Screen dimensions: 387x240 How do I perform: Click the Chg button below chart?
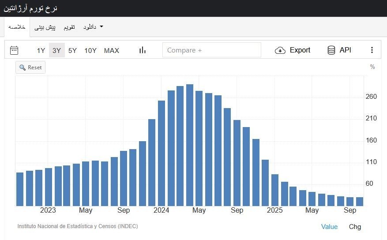click(x=355, y=227)
